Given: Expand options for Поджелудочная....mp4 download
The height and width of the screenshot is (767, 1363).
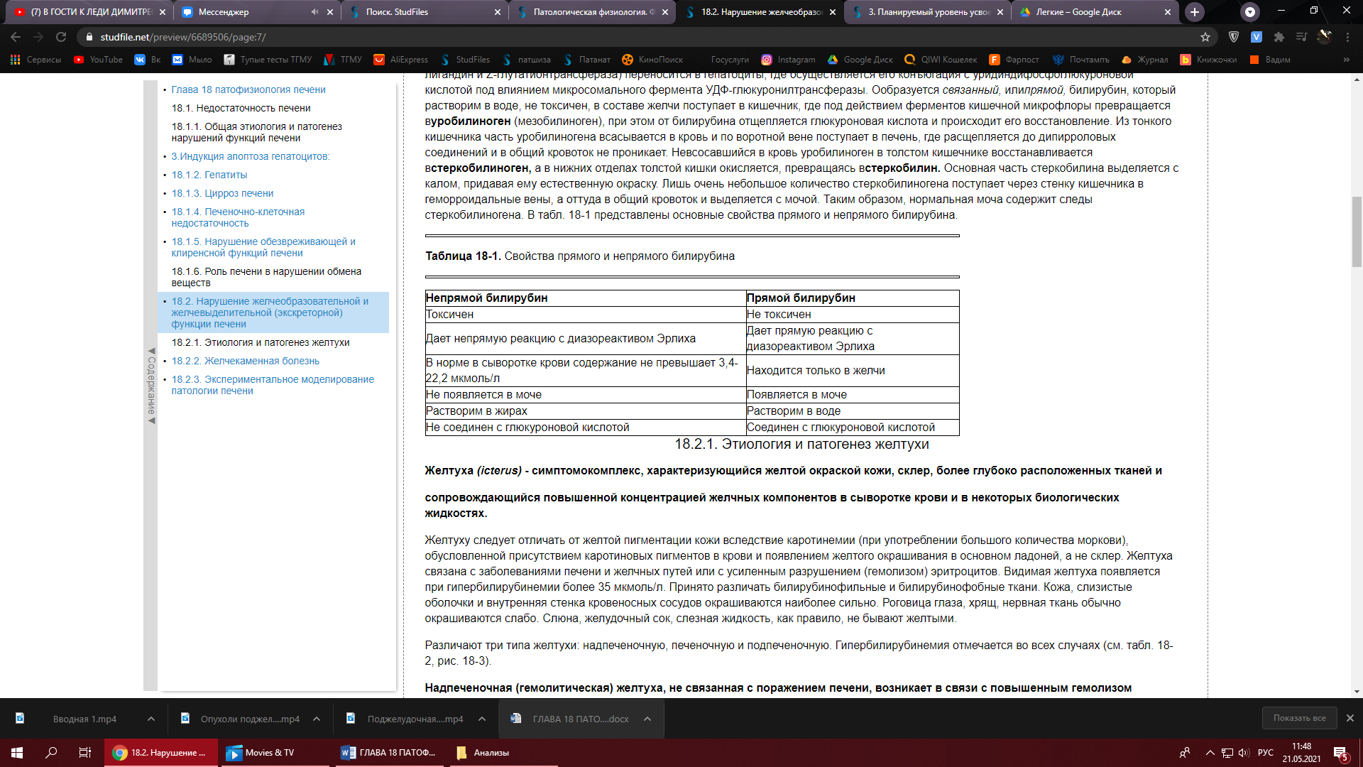Looking at the screenshot, I should pyautogui.click(x=482, y=719).
